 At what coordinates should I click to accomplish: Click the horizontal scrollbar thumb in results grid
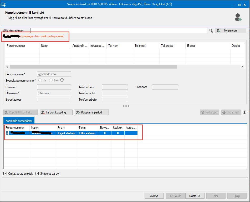(93, 67)
